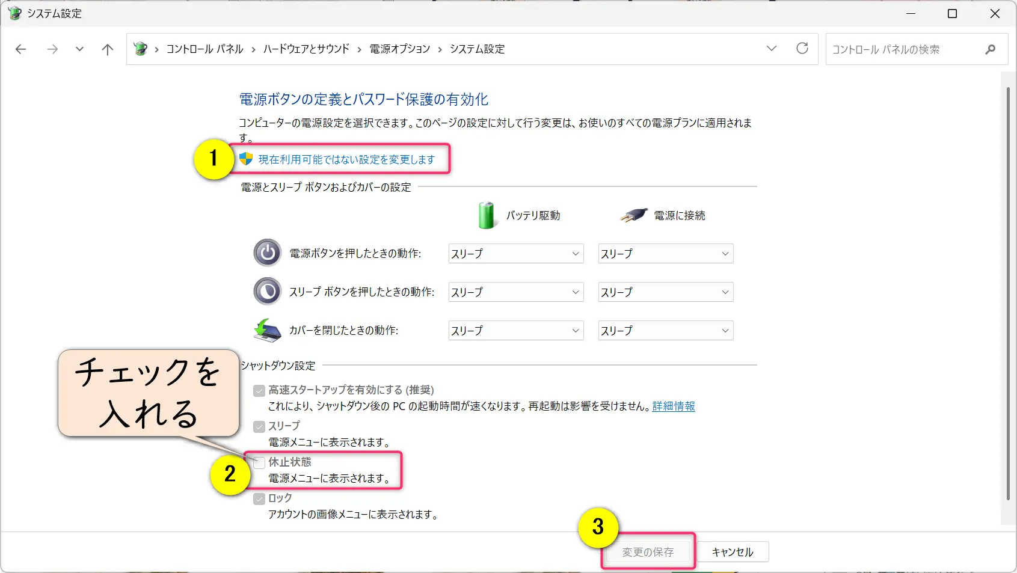Go back with the left arrow
The height and width of the screenshot is (573, 1017).
click(x=21, y=49)
